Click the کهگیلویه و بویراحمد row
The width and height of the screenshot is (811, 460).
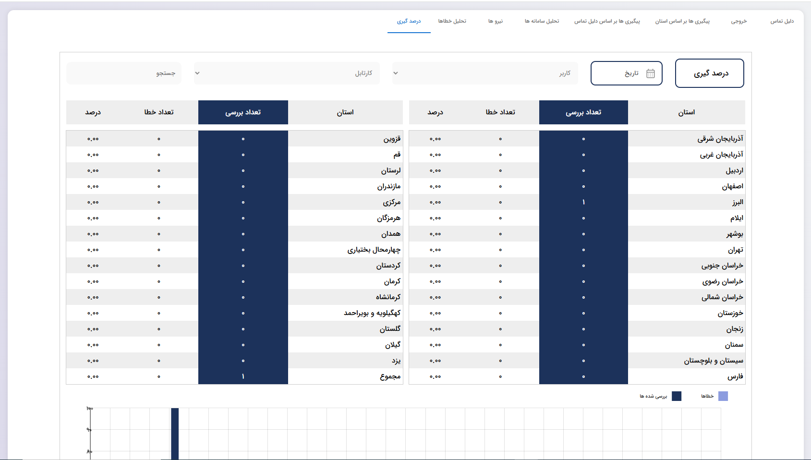click(x=234, y=313)
